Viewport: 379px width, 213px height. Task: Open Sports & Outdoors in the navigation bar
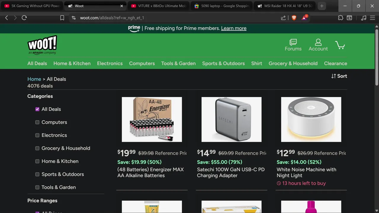pyautogui.click(x=223, y=63)
